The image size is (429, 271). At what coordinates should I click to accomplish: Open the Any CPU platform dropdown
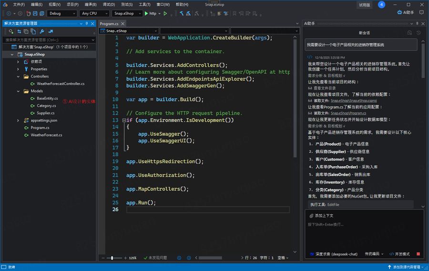coord(94,13)
